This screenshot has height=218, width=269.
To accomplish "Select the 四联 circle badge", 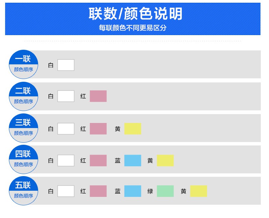I will click(23, 159).
